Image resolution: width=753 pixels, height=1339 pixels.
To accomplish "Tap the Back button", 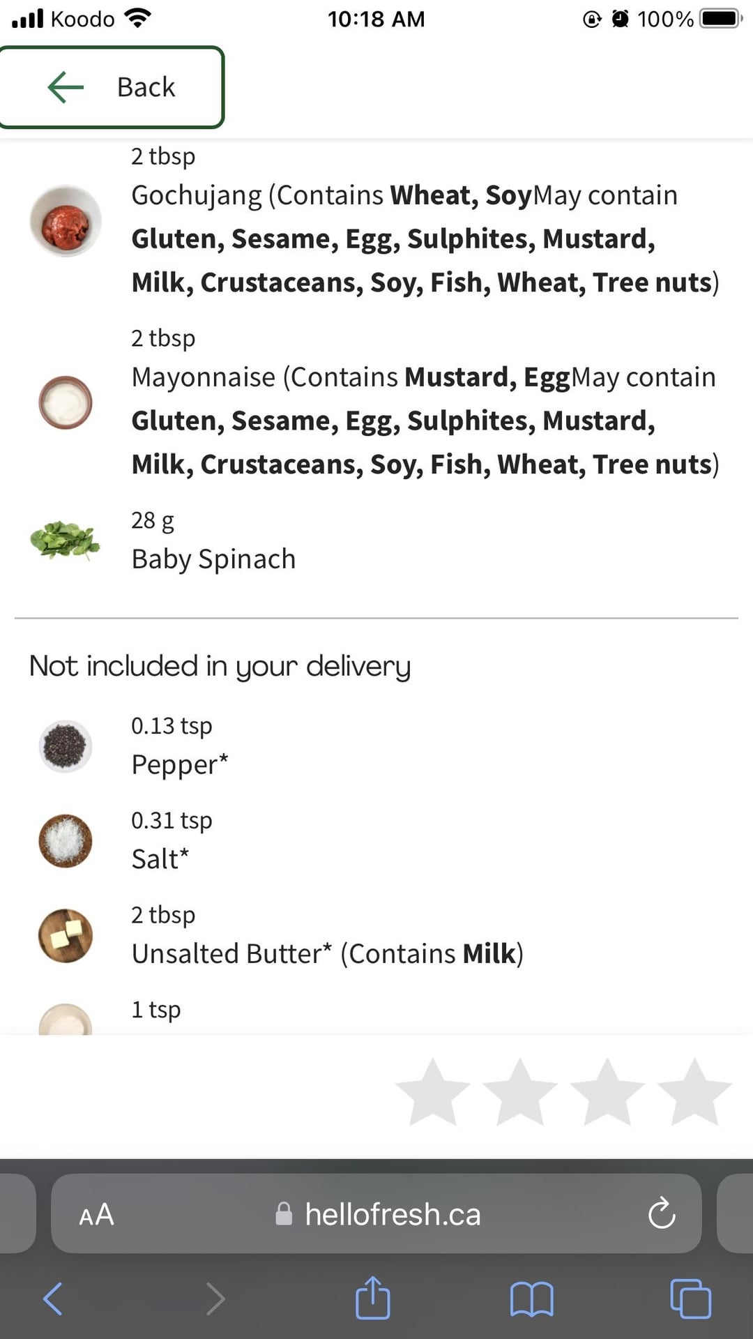I will [112, 87].
